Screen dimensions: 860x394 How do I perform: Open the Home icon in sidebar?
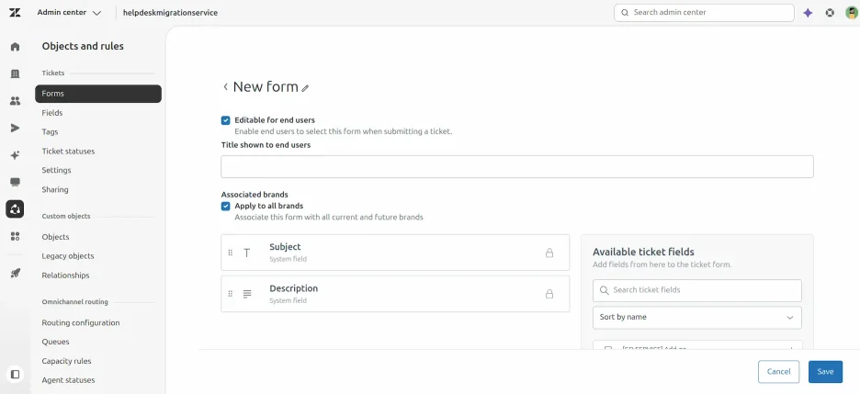point(15,47)
